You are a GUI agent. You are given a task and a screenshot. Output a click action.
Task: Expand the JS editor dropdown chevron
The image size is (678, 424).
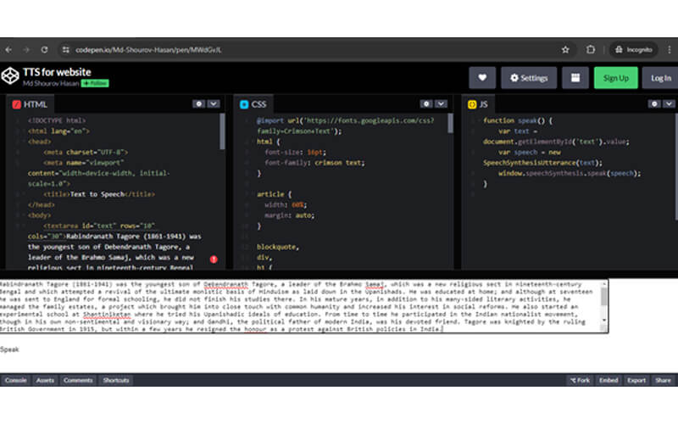tap(669, 103)
